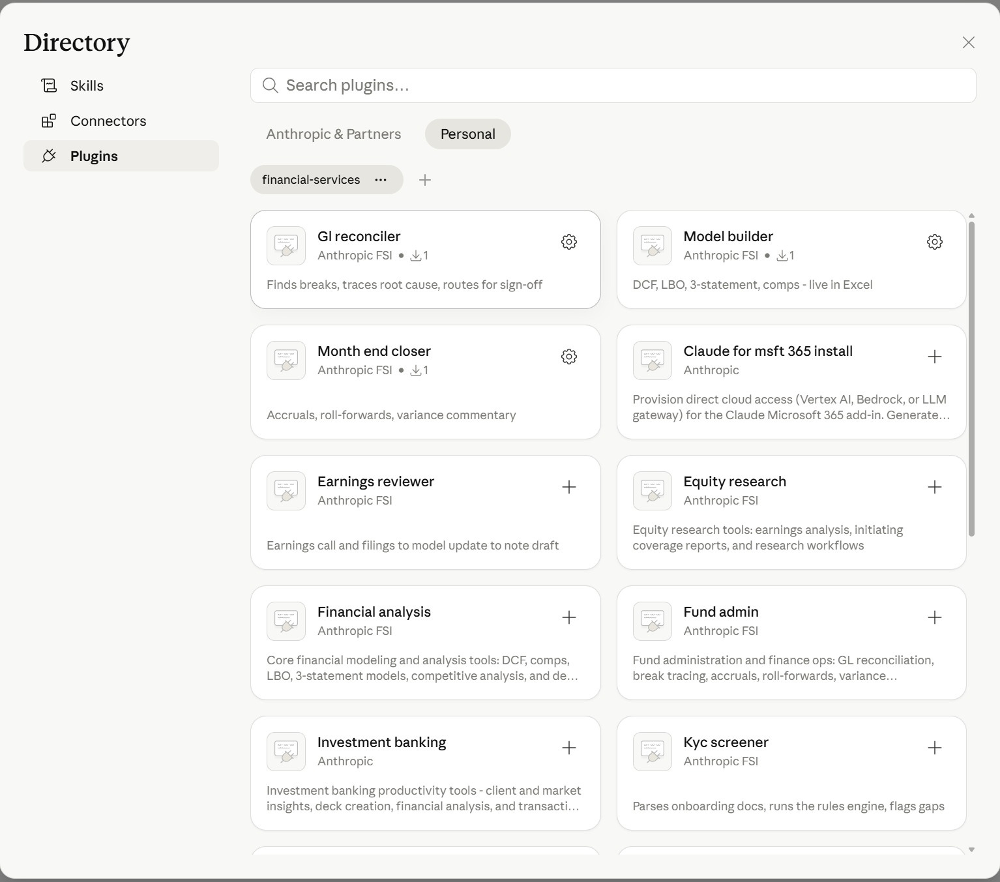Add the Equity research plugin

coord(934,487)
